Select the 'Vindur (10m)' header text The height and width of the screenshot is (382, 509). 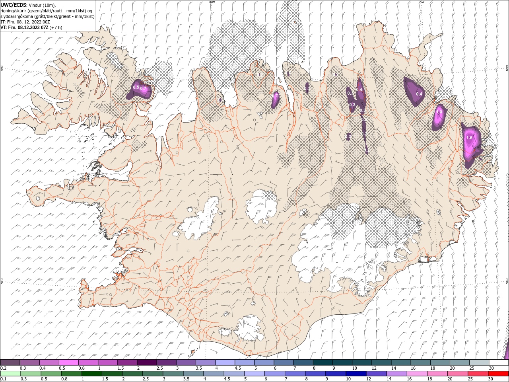tap(43, 5)
